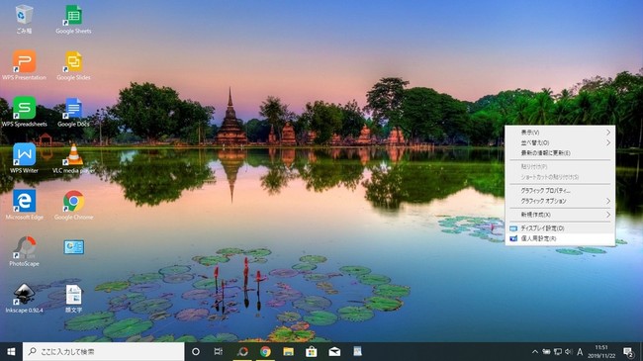Select the Inkscape 0.92.4 desktop icon
This screenshot has height=361, width=643.
point(24,298)
